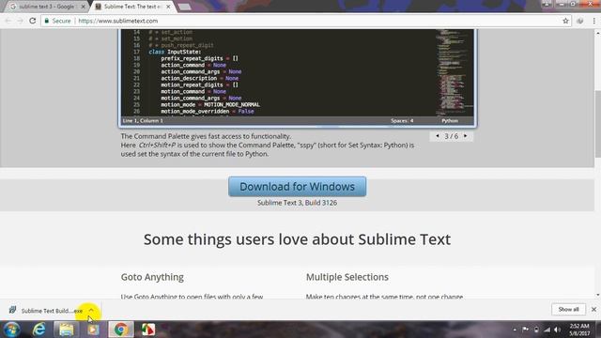Click the browser Back arrow

click(x=8, y=21)
